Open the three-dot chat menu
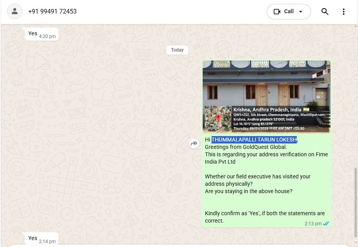 click(x=343, y=12)
